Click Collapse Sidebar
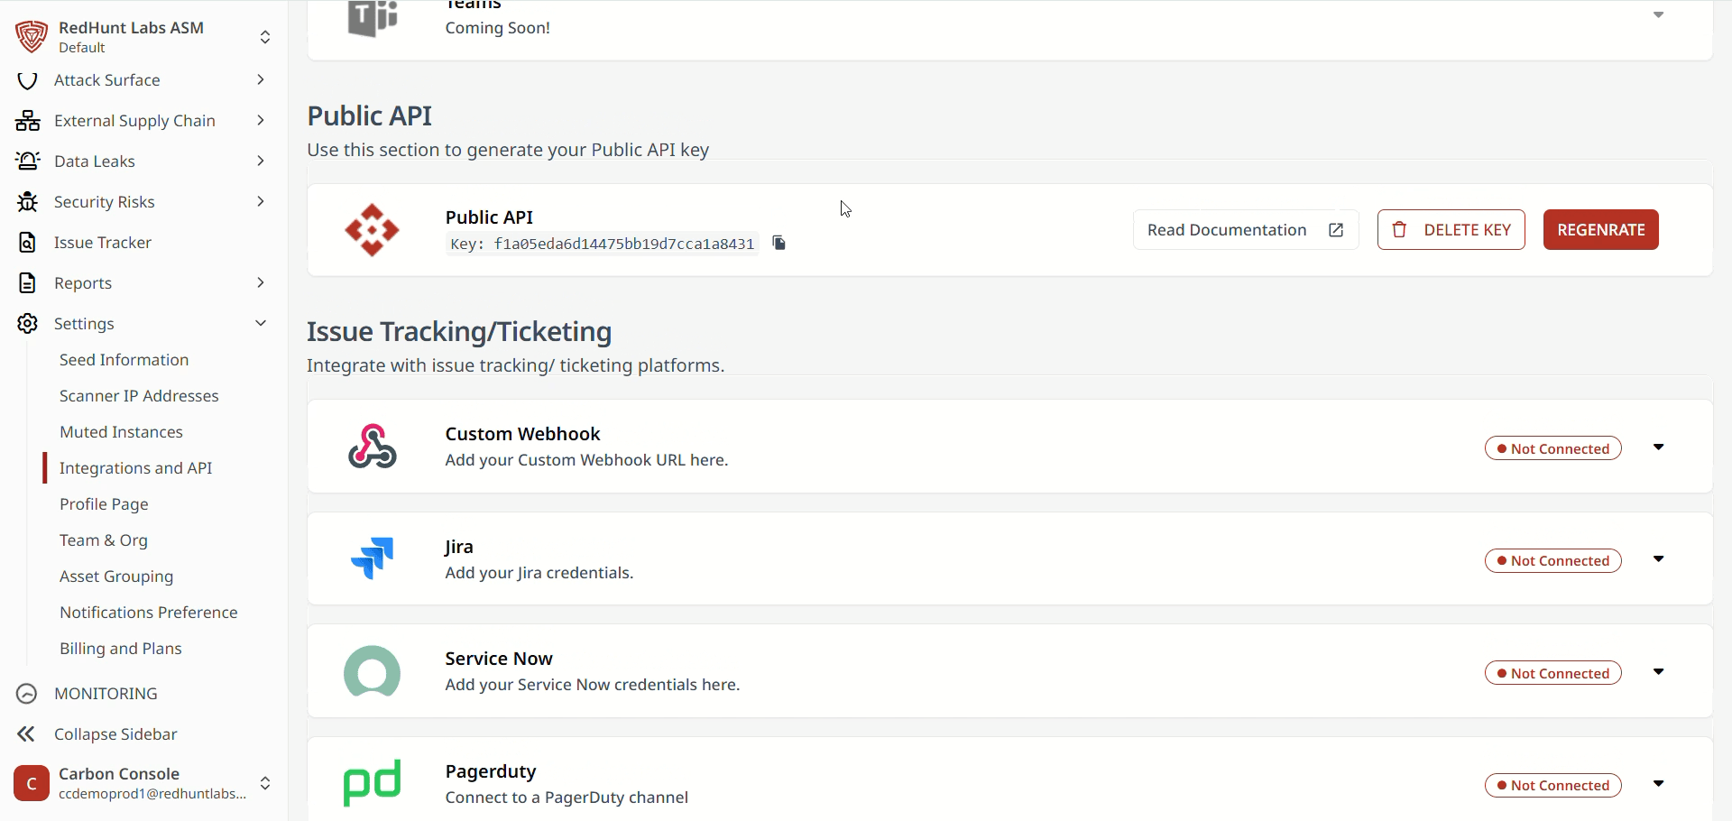This screenshot has height=821, width=1732. (x=115, y=734)
